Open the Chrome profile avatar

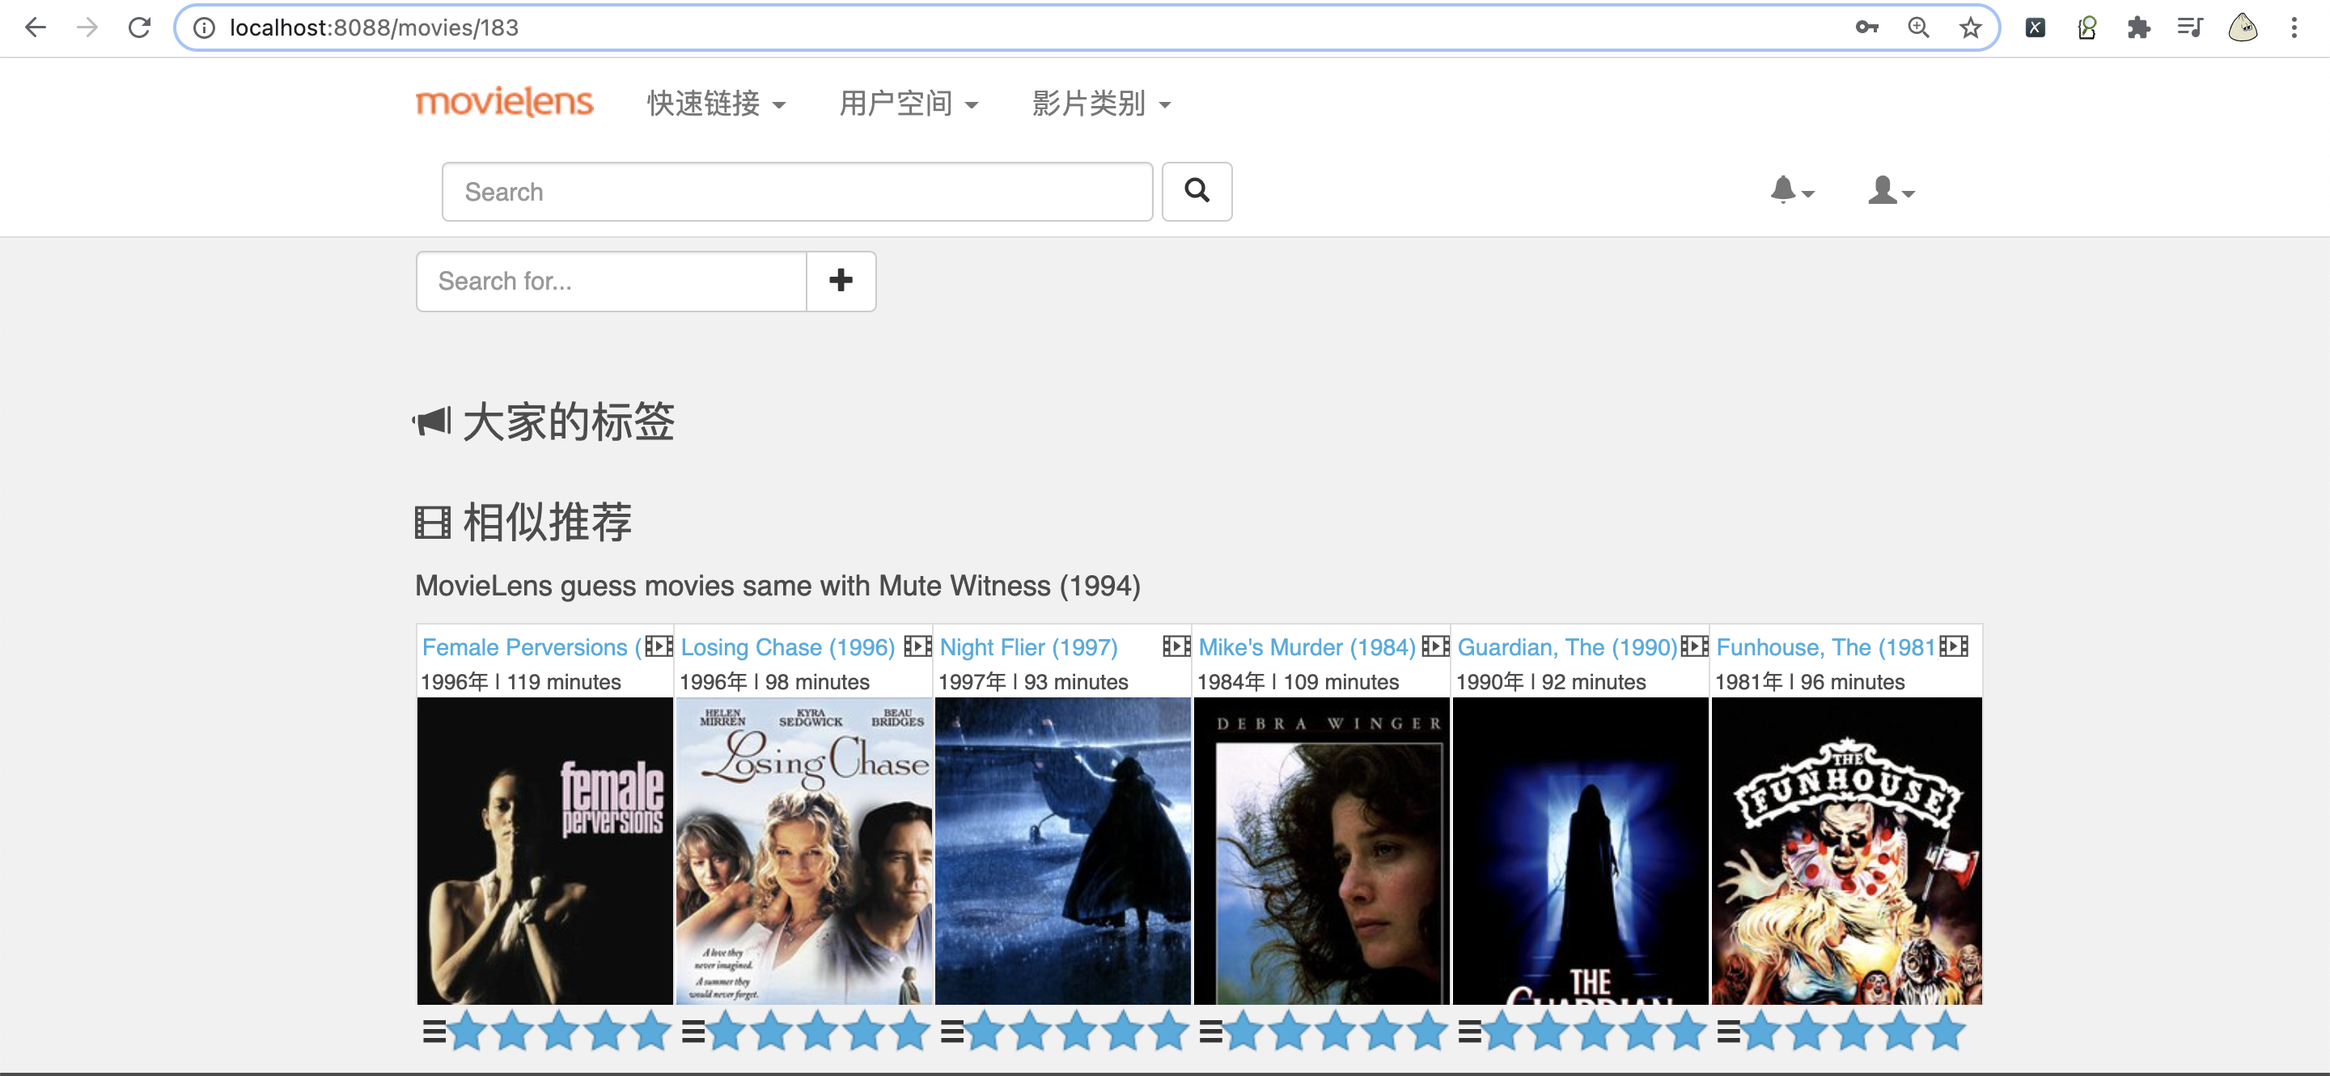click(2243, 28)
